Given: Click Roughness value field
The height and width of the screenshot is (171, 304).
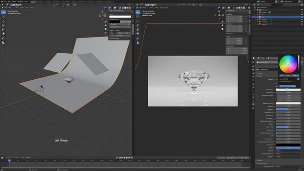Looking at the screenshot, I should click(288, 115).
